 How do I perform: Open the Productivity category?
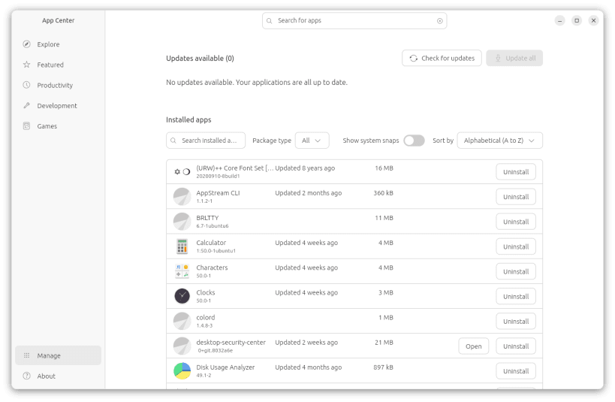point(55,85)
